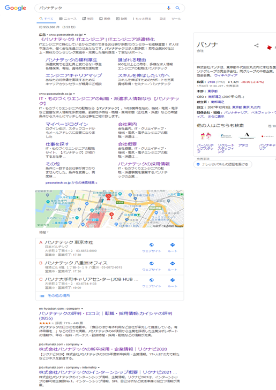This screenshot has height=390, width=276.
Task: Click その他の場所 link below listings
Action: point(59,296)
